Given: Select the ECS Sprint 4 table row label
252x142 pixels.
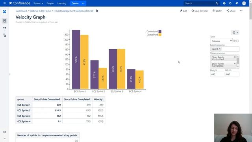Looking at the screenshot, I should [24, 121].
